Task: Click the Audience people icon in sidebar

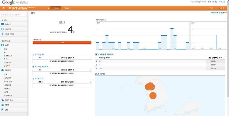Action: (3, 70)
